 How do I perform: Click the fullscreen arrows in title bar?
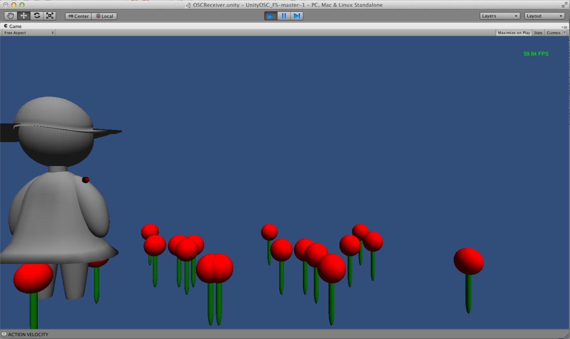pos(565,5)
